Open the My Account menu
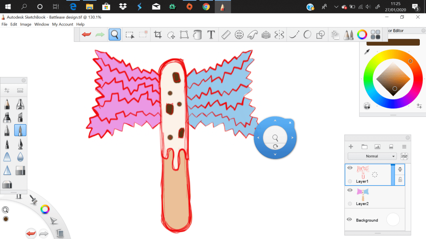Image resolution: width=426 pixels, height=239 pixels. pyautogui.click(x=62, y=24)
